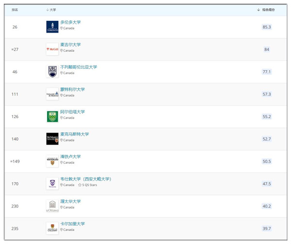This screenshot has height=244, width=291.
Task: Click the 85.3 score of 多伦多大学
Action: click(267, 27)
